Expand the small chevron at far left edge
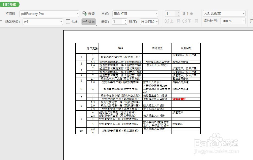 tap(1, 21)
